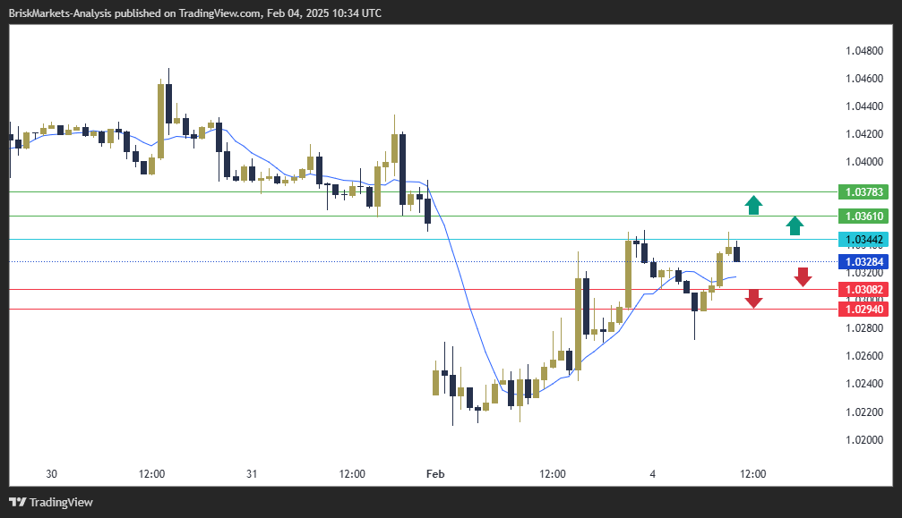The width and height of the screenshot is (902, 518).
Task: Click the '31' date on time axis
Action: [252, 473]
